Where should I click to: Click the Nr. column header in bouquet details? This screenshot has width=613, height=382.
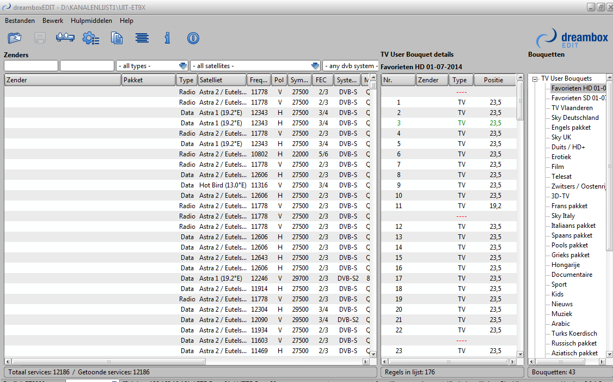(398, 80)
